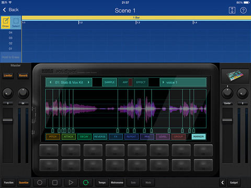Tap drum pad 12
The image size is (251, 188).
pyautogui.click(x=115, y=165)
